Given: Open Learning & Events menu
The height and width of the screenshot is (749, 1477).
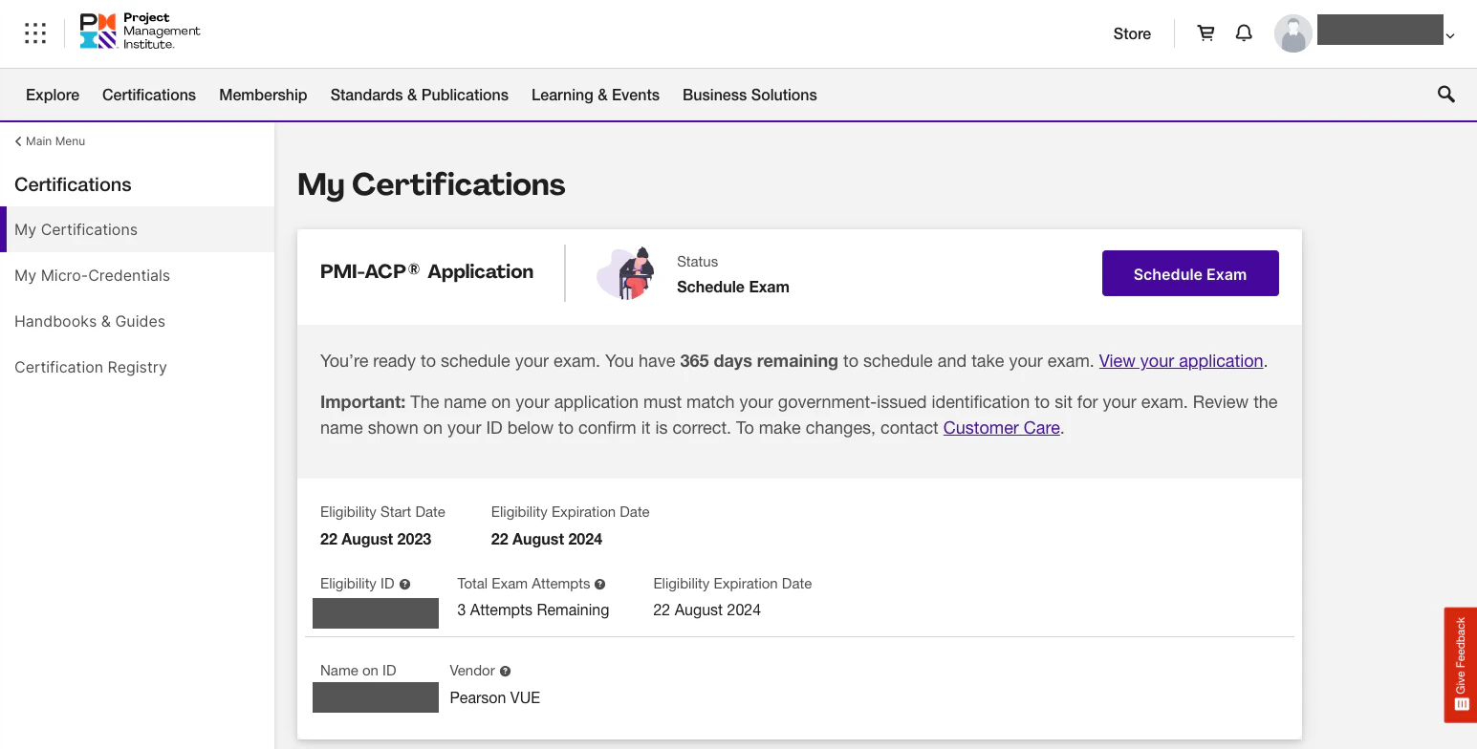Looking at the screenshot, I should tap(596, 95).
